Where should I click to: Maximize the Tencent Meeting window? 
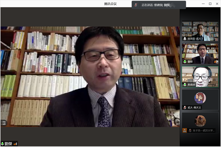coord(210,4)
